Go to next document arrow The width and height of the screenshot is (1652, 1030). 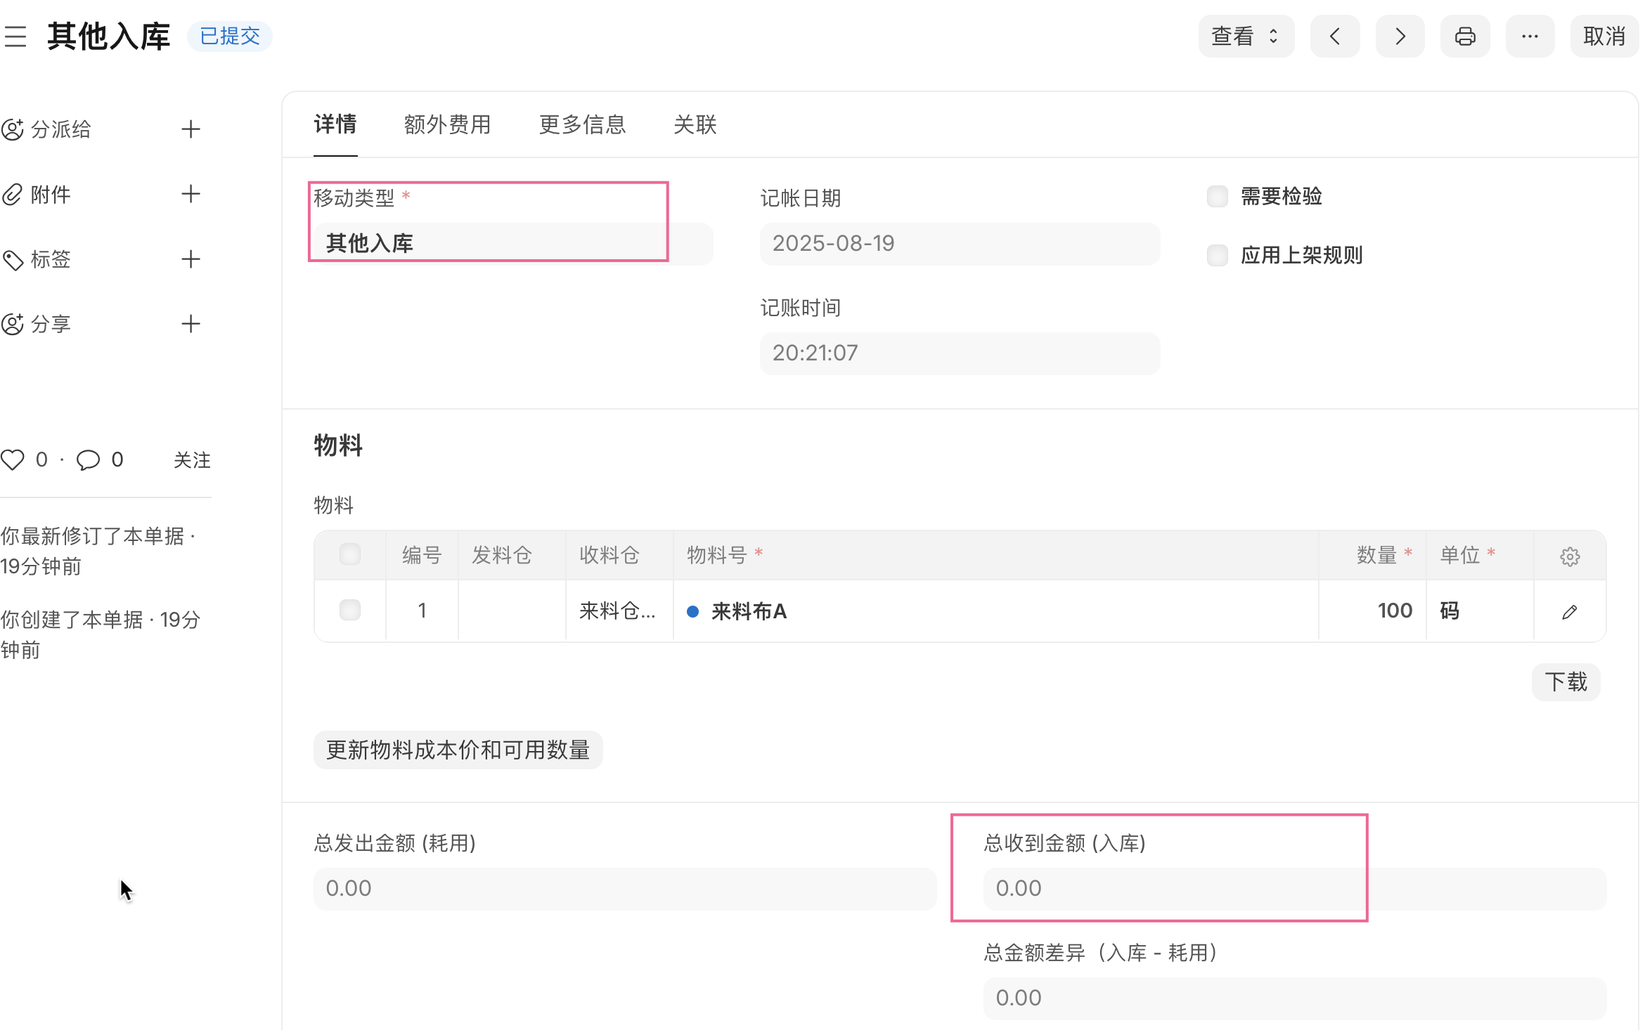point(1400,37)
